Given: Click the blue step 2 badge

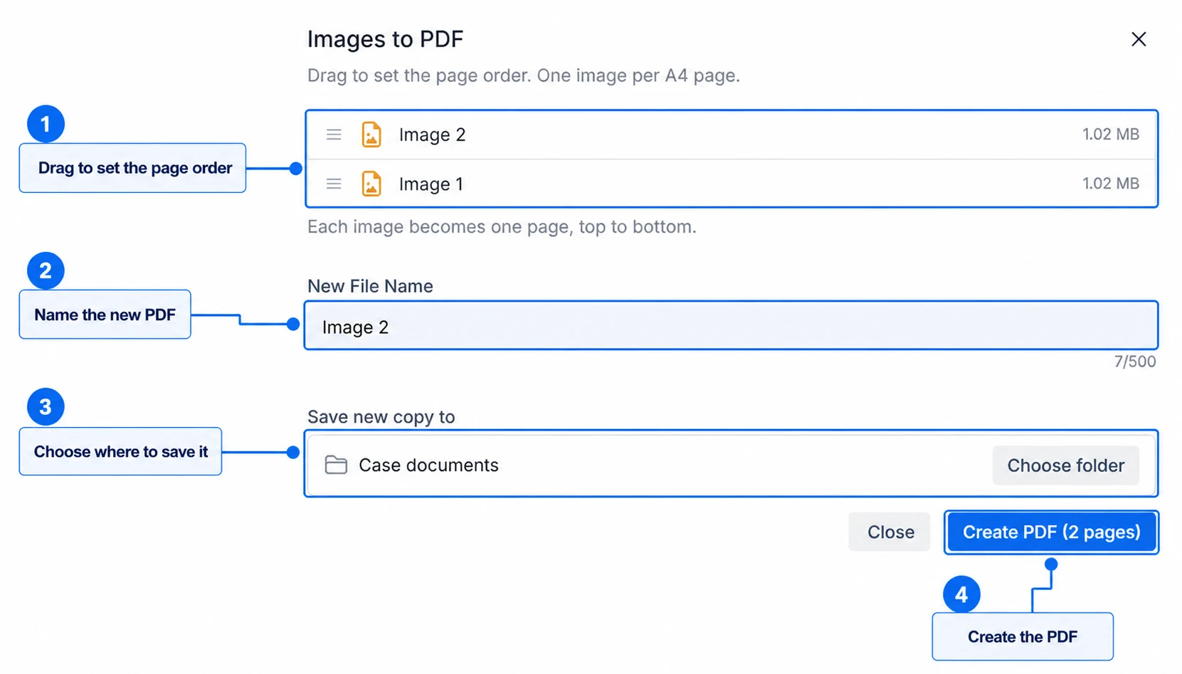Looking at the screenshot, I should pos(46,270).
